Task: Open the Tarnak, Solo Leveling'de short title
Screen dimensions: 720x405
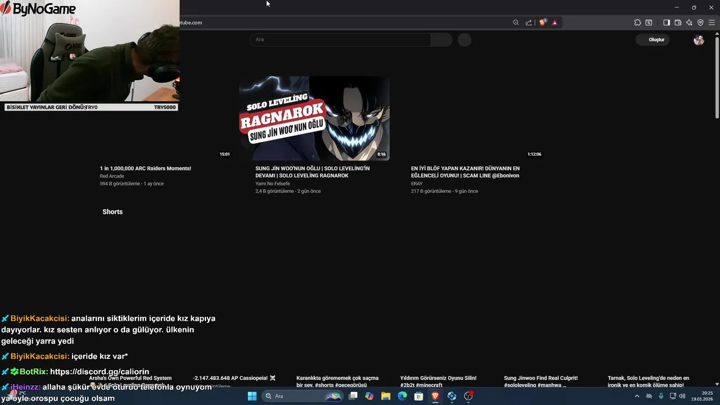Action: (x=649, y=381)
